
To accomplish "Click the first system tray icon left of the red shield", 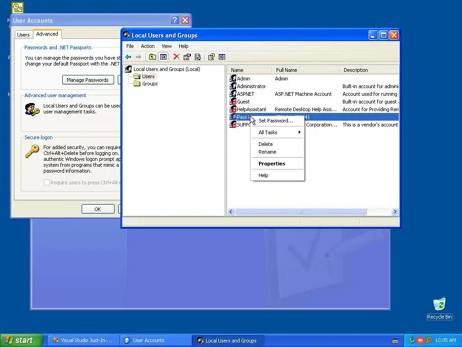I will tap(412, 341).
